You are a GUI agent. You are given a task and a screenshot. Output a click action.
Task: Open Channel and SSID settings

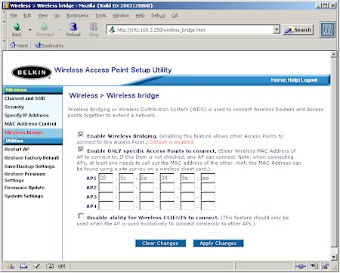coord(25,98)
